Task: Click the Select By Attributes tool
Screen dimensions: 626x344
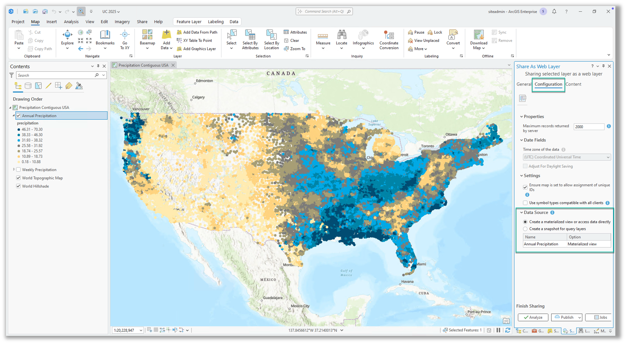Action: (250, 39)
